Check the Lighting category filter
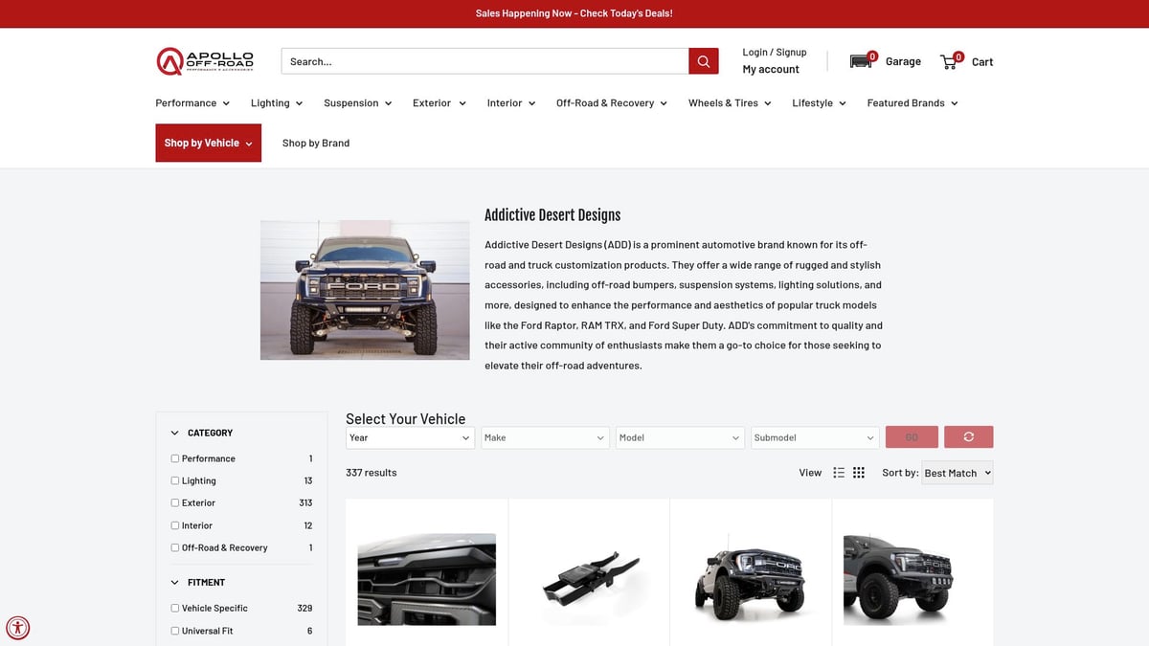The height and width of the screenshot is (646, 1149). coord(175,480)
